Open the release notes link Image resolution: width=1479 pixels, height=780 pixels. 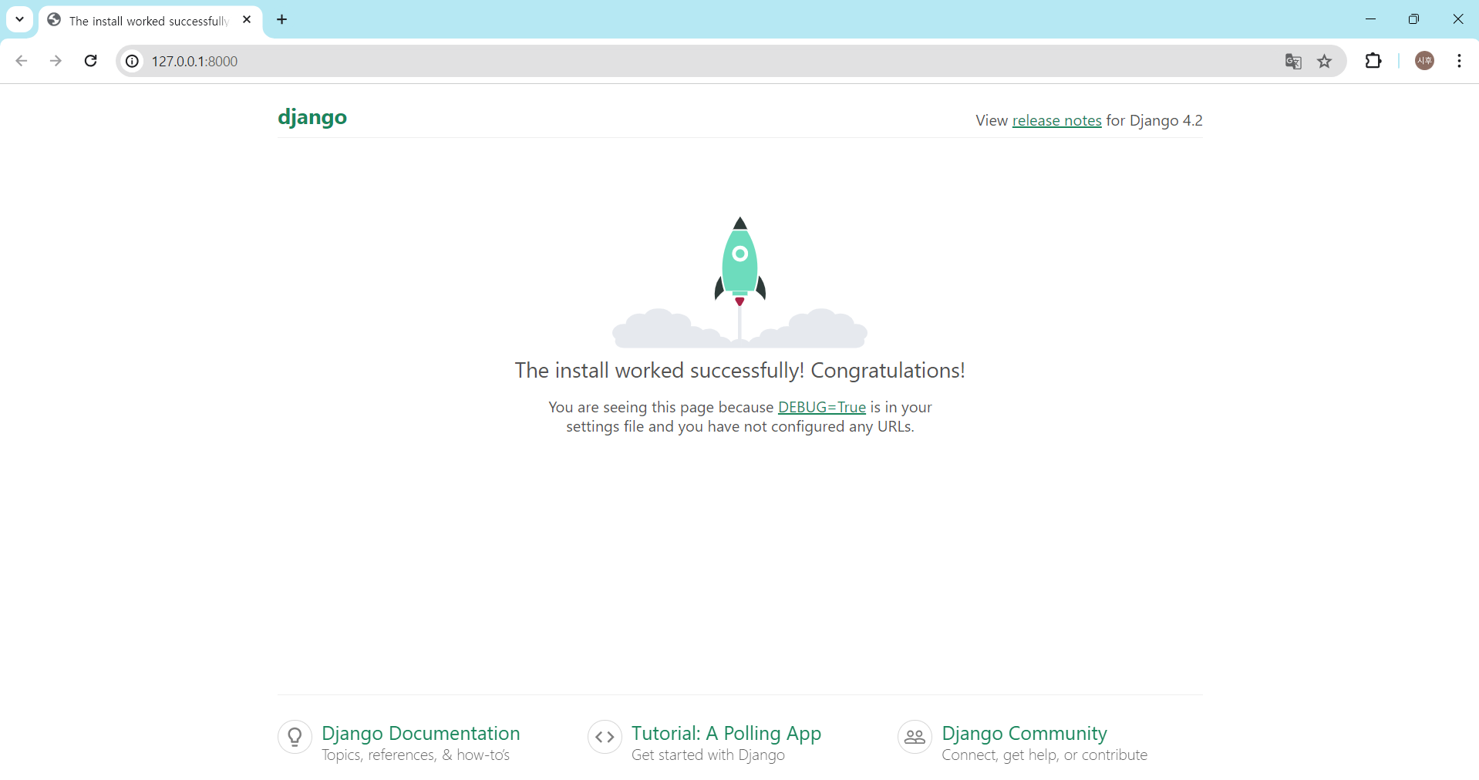click(1056, 120)
